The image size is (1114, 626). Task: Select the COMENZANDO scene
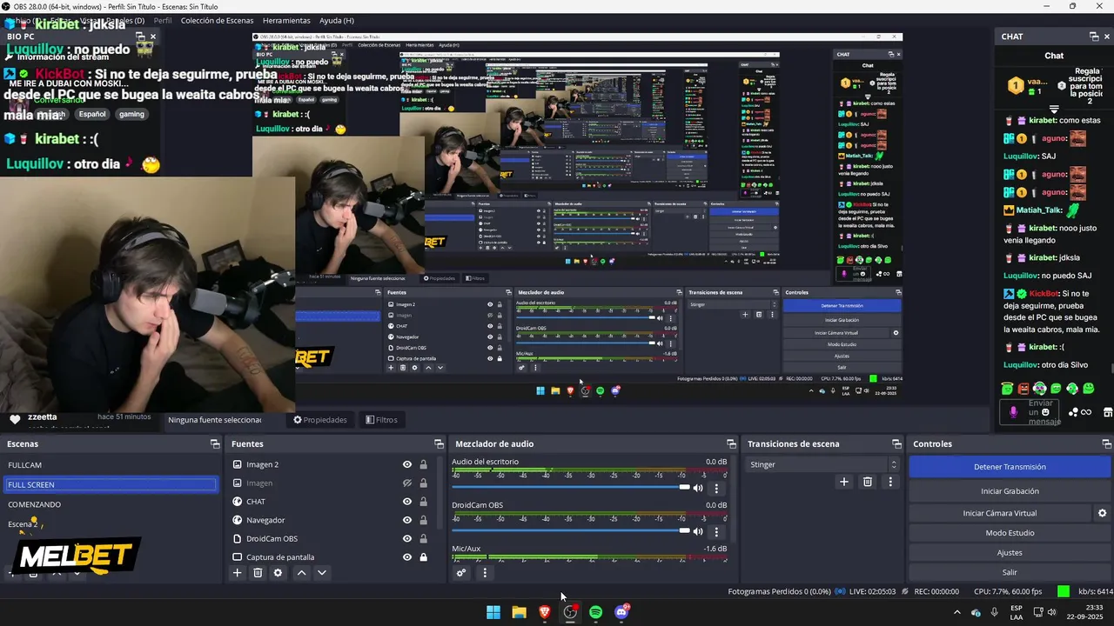click(111, 504)
